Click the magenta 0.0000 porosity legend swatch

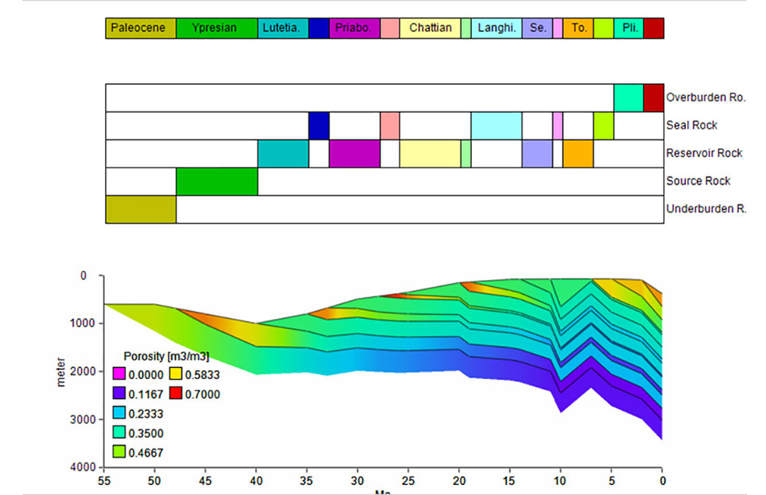pyautogui.click(x=118, y=374)
